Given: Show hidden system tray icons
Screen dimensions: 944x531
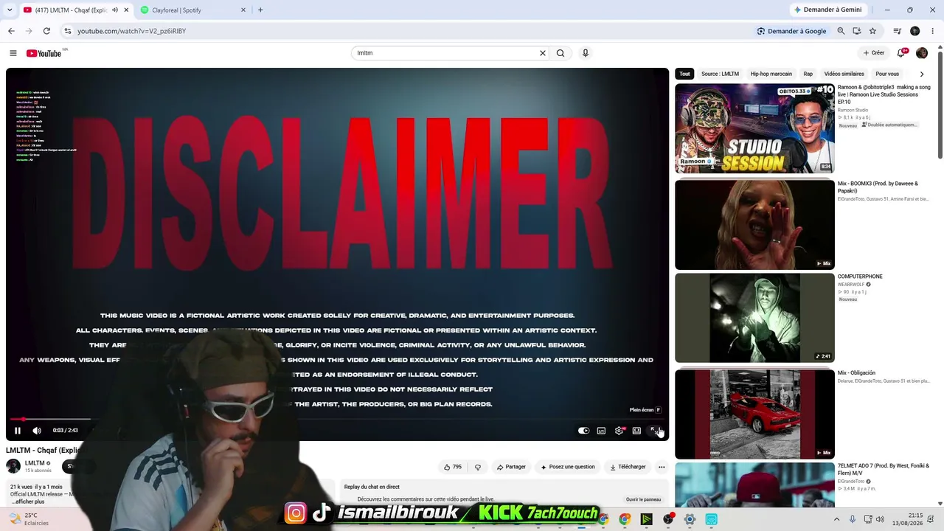Looking at the screenshot, I should coord(836,519).
